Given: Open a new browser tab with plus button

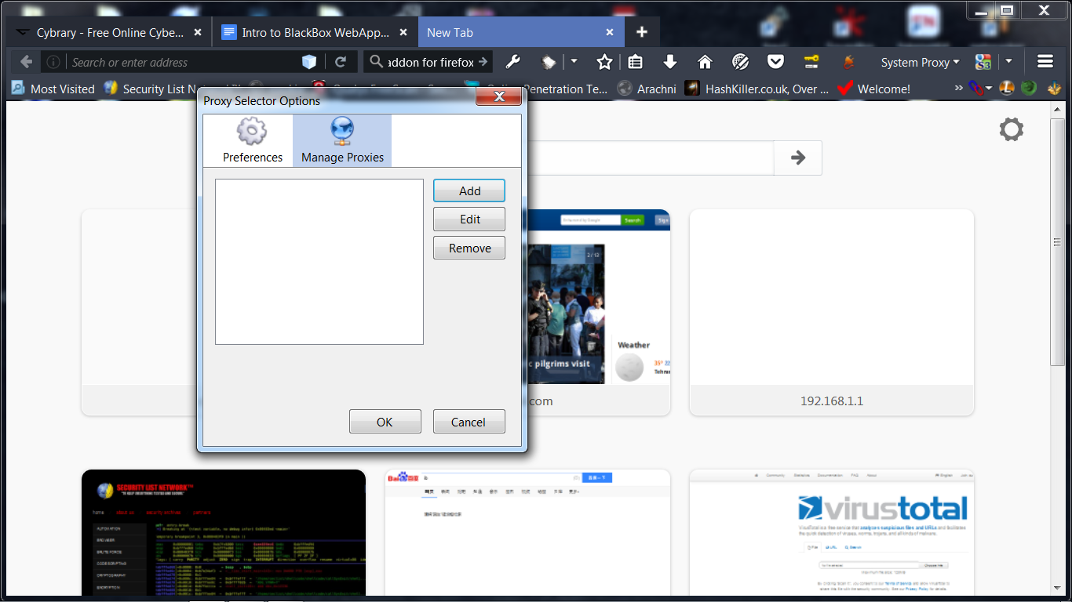Looking at the screenshot, I should click(642, 33).
